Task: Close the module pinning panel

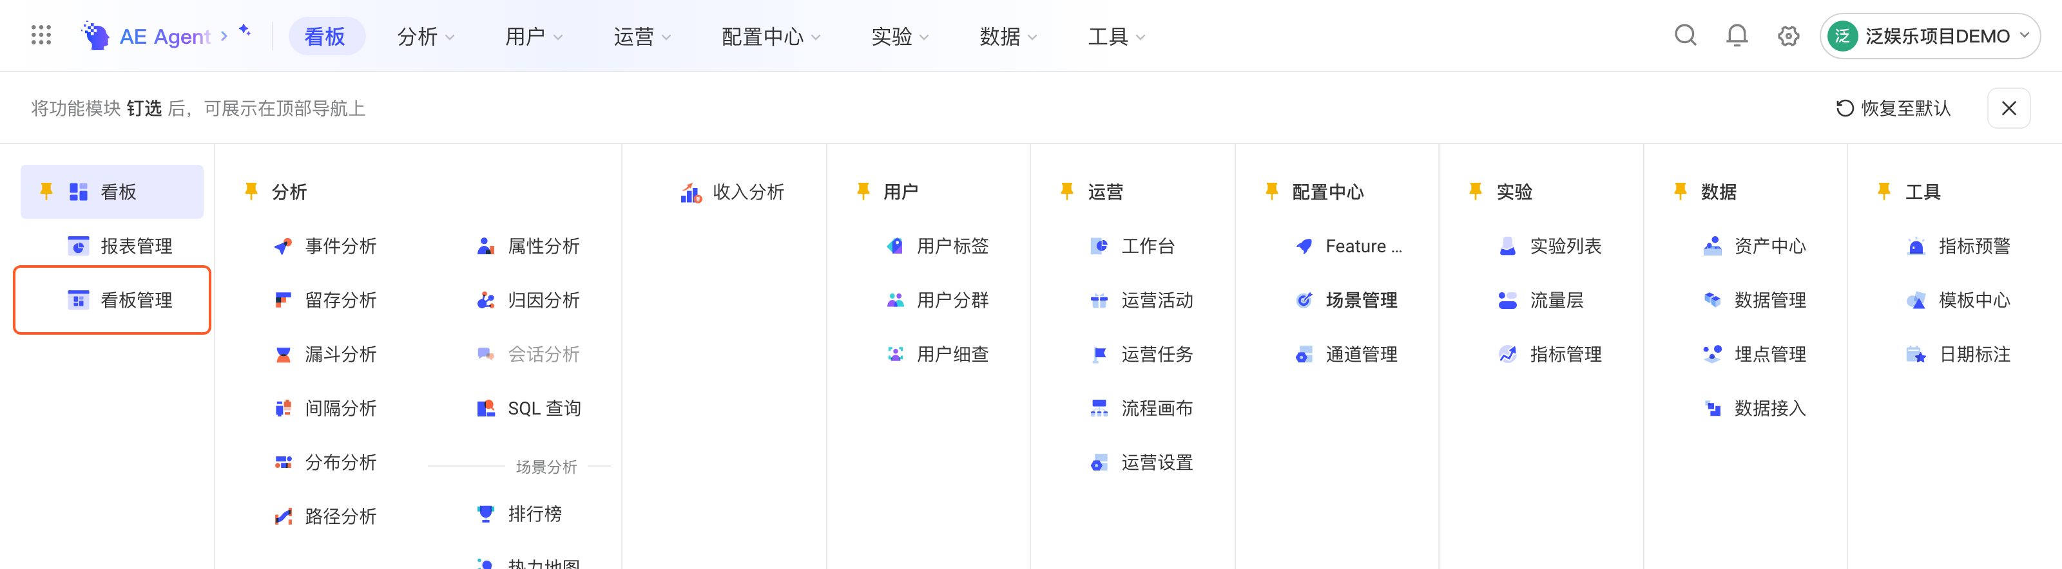Action: 2009,108
